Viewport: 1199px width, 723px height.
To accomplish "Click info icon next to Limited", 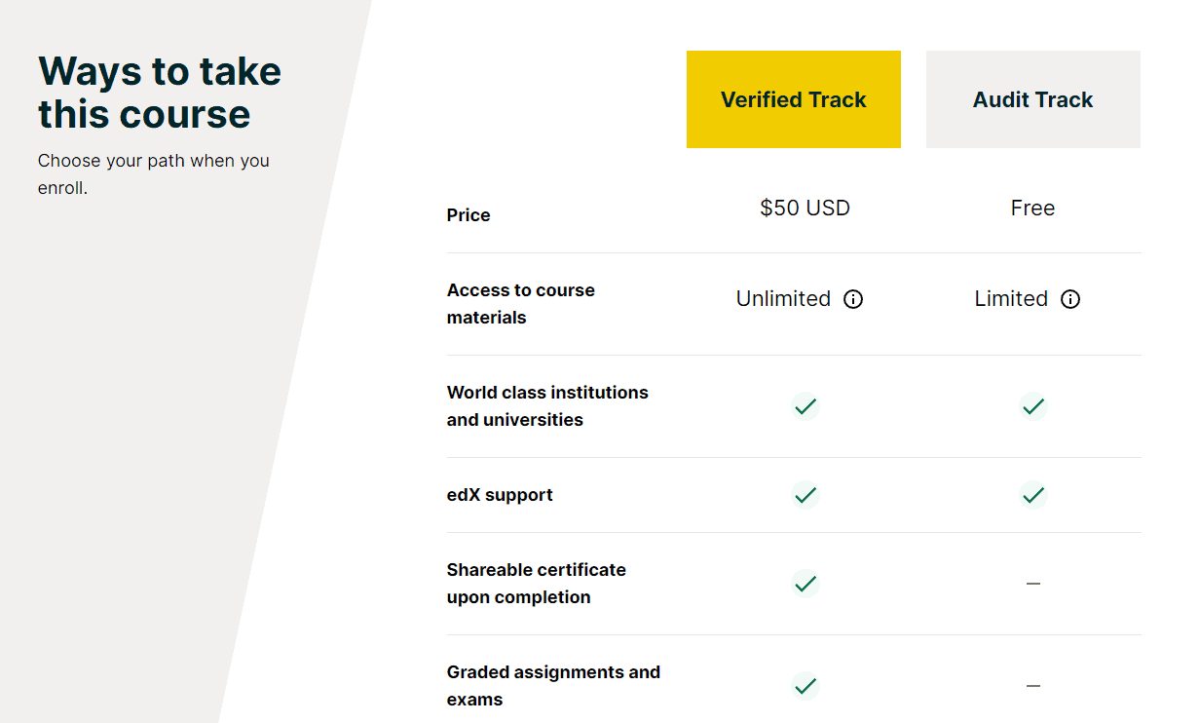I will [1070, 299].
